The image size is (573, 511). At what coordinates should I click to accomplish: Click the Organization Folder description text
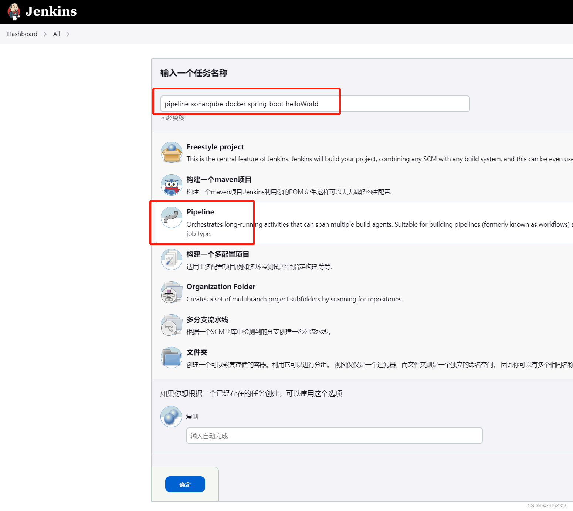[295, 299]
